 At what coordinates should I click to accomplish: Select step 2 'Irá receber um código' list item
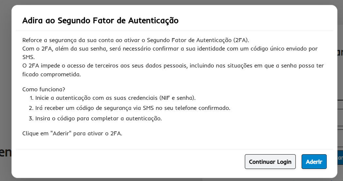130,108
